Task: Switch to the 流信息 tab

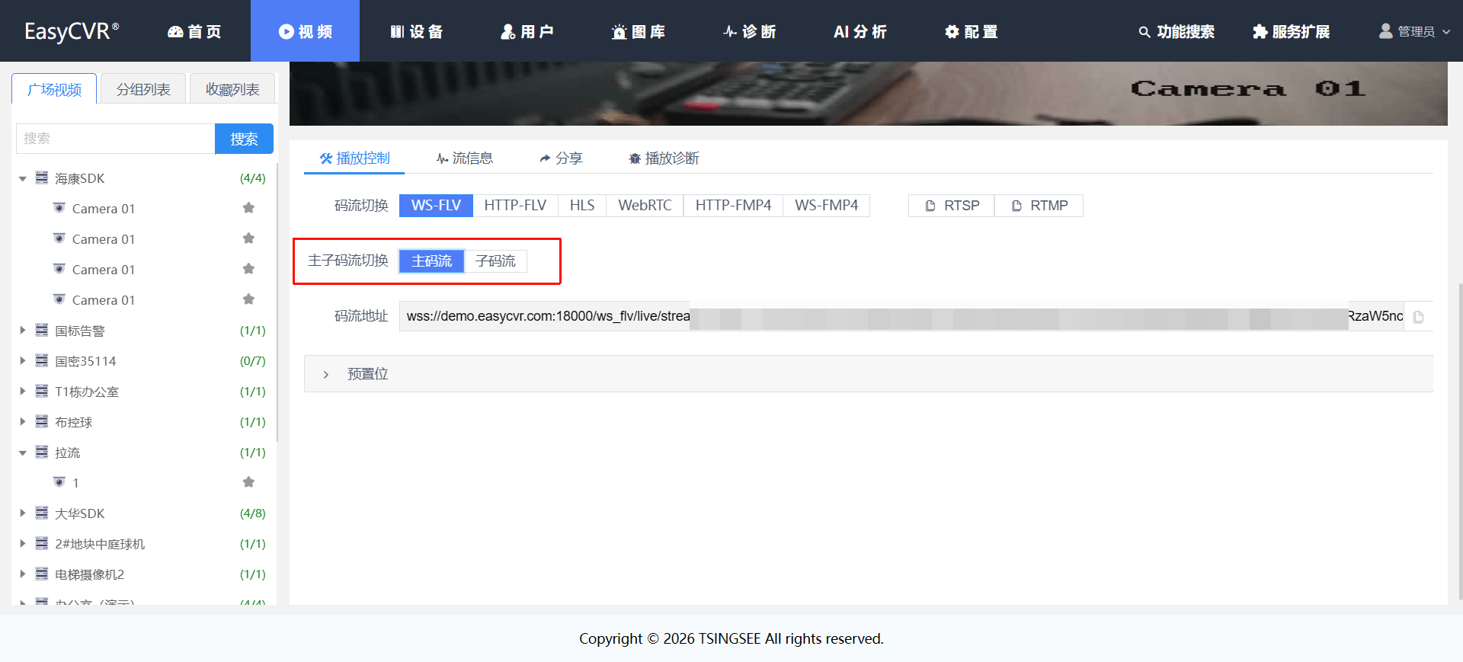Action: click(464, 158)
